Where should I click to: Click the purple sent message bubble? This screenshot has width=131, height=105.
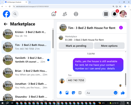98,65
